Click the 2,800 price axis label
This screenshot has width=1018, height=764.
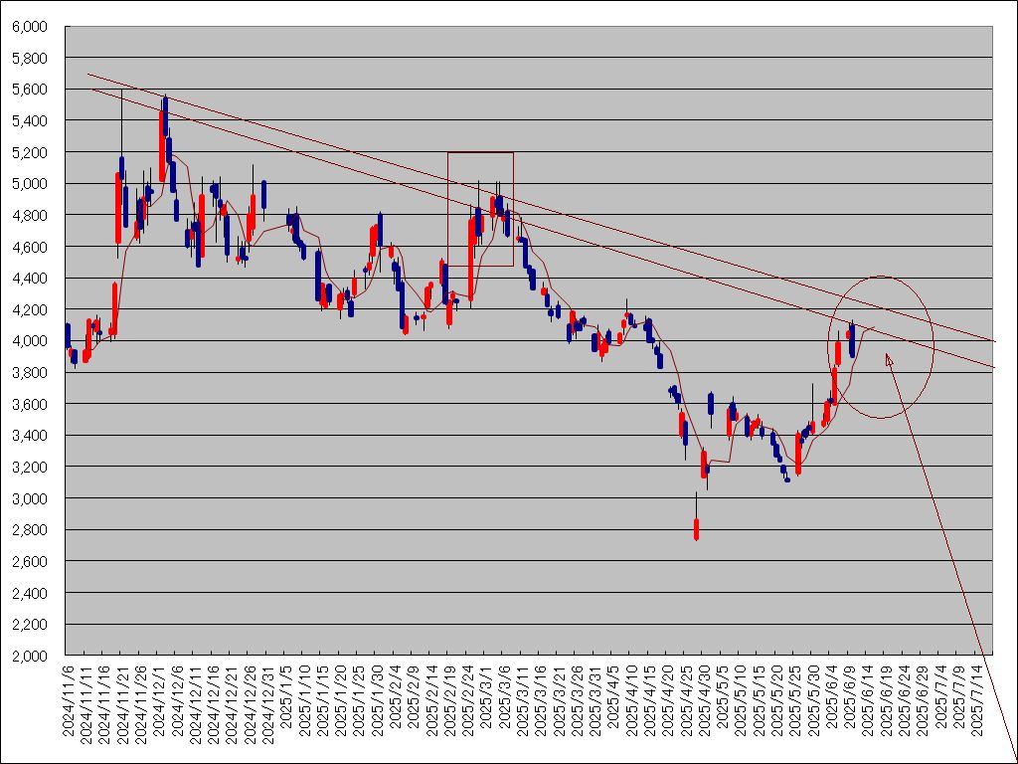30,529
